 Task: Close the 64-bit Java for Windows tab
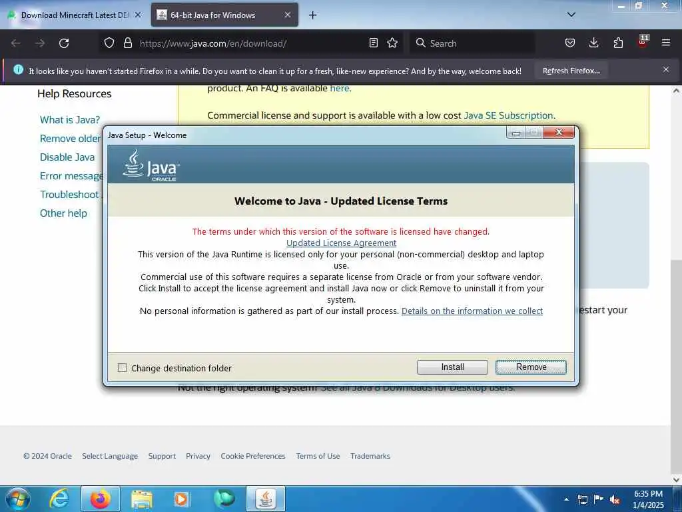(288, 15)
